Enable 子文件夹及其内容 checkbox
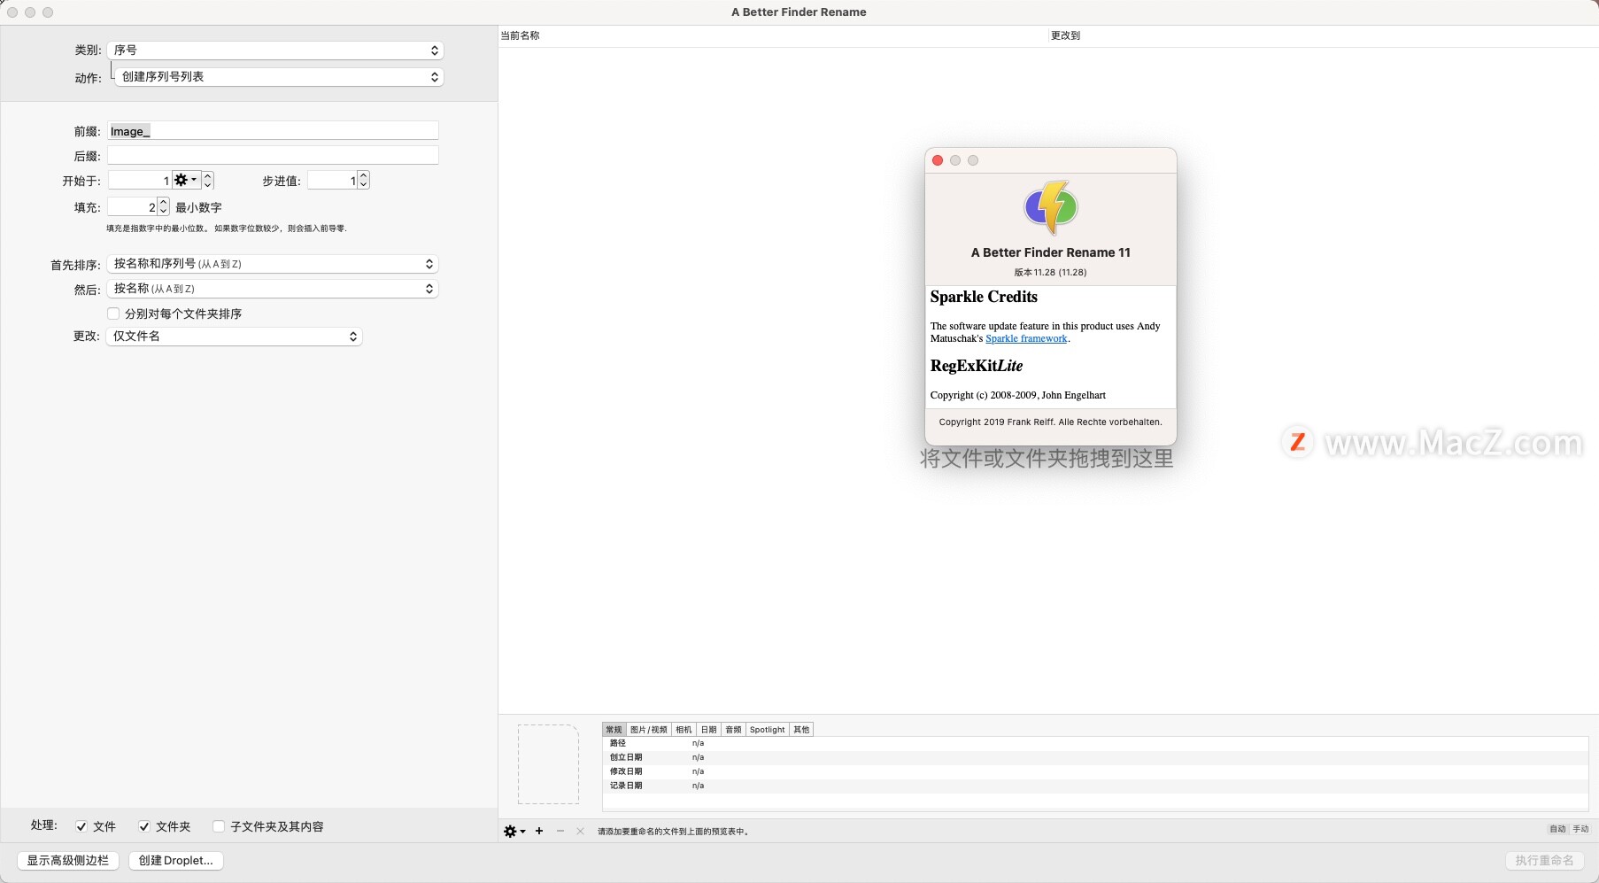 (219, 826)
